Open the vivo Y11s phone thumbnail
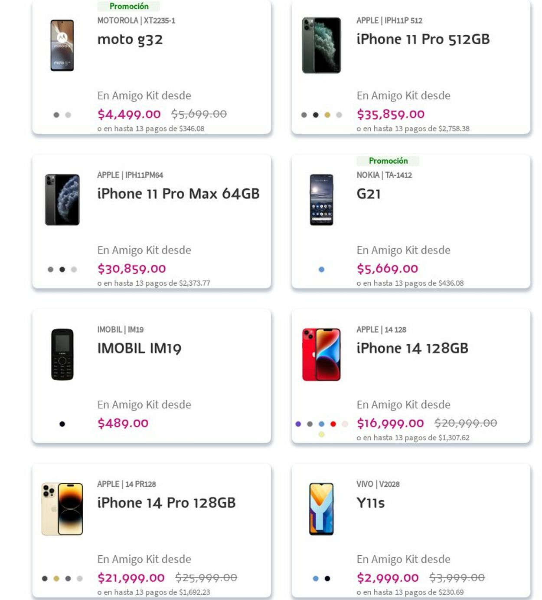Image resolution: width=542 pixels, height=600 pixels. pyautogui.click(x=321, y=509)
